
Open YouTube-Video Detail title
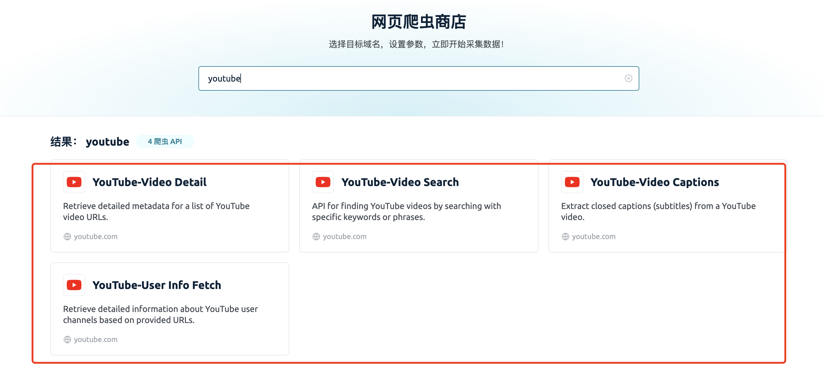149,182
